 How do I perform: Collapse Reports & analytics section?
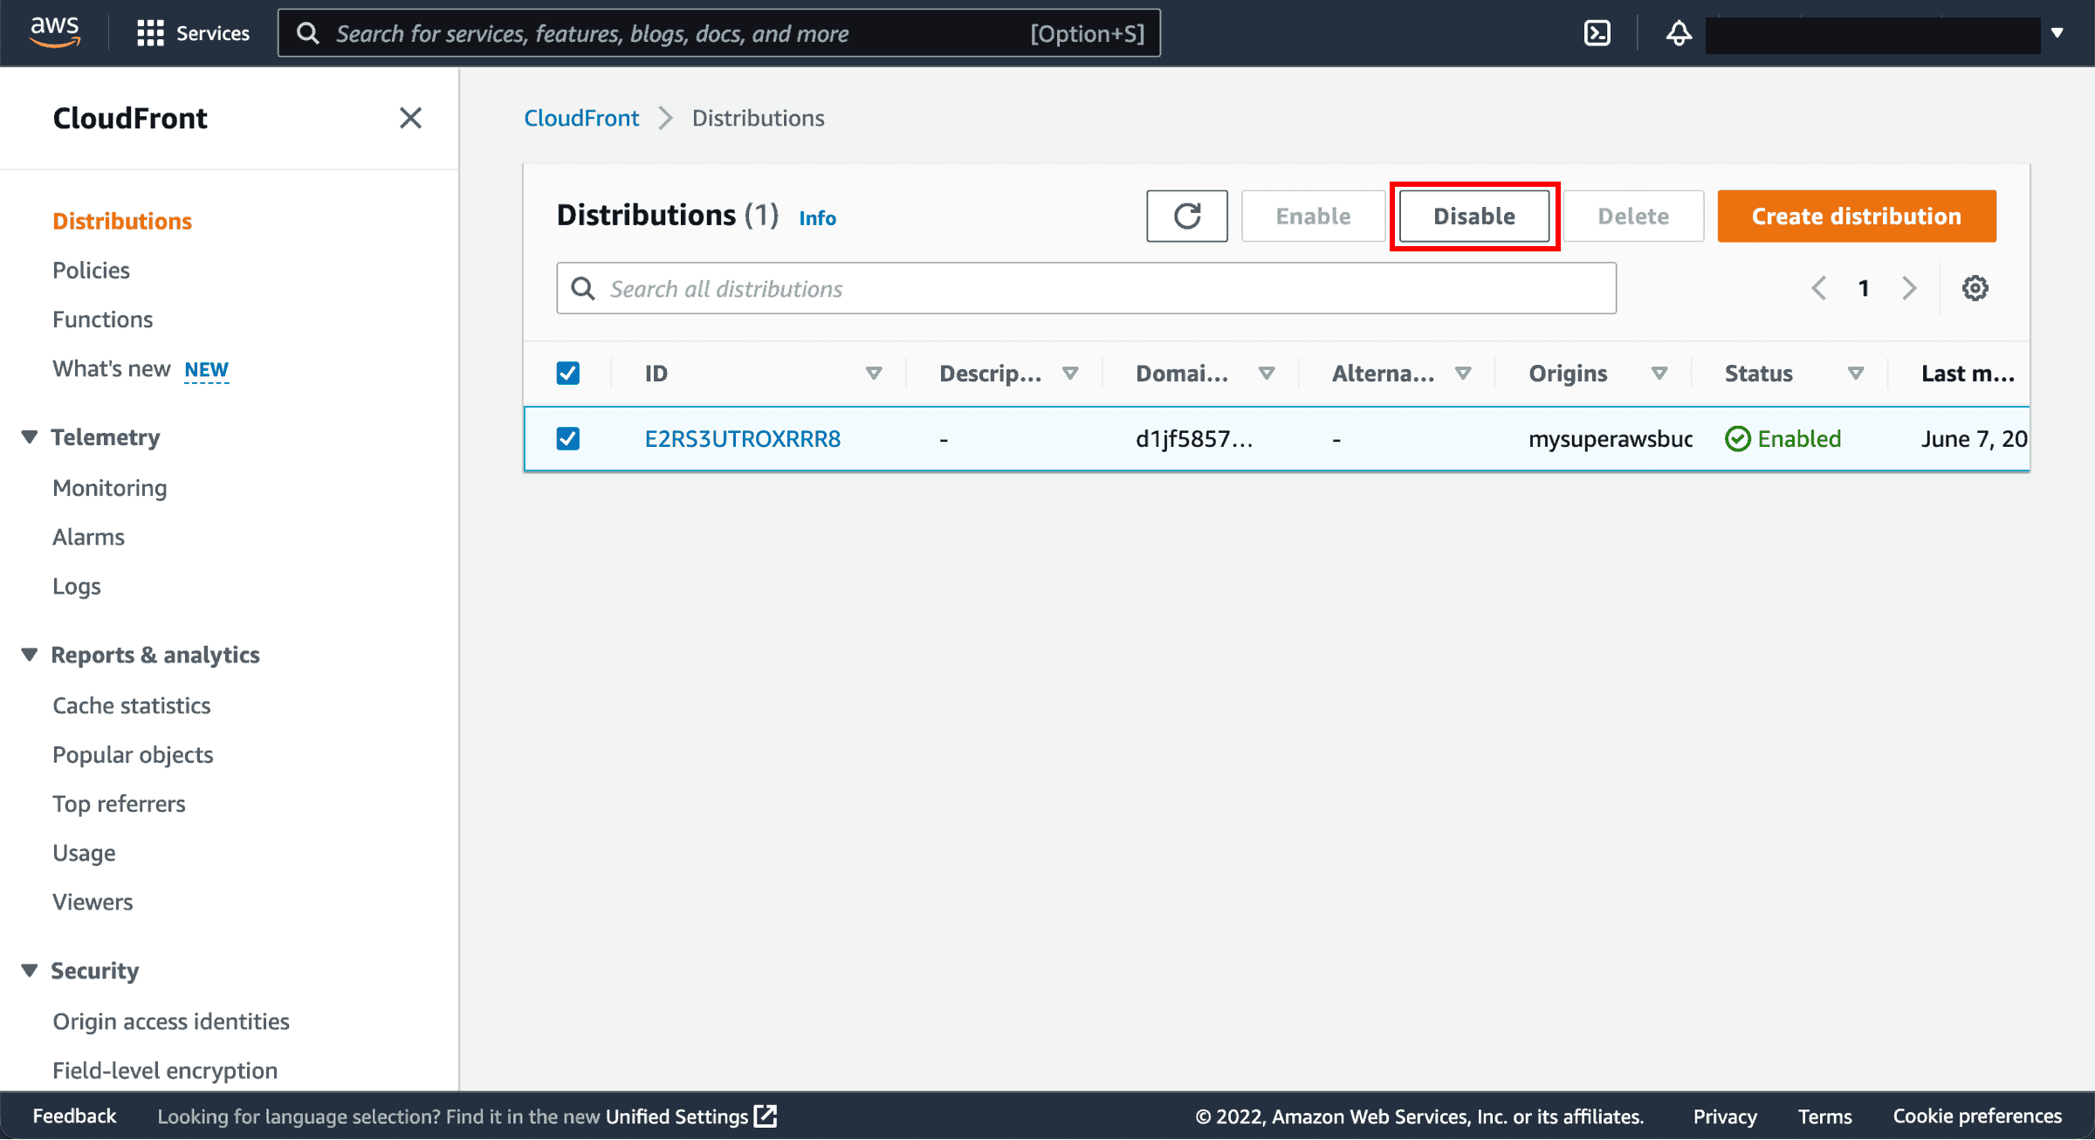tap(30, 655)
